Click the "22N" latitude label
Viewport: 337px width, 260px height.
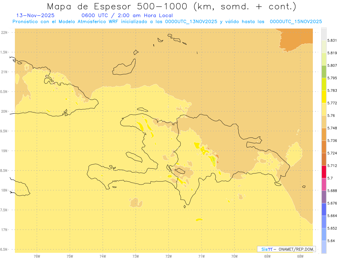[x=4, y=33]
